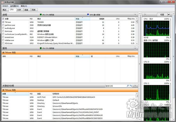This screenshot has height=122, width=176.
Task: Sort services by the 组 column header
Action: [97, 56]
